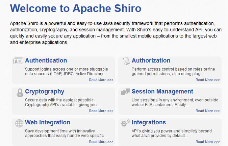Click the text 'Perform access control based on roles'
The width and height of the screenshot is (228, 146).
point(167,69)
